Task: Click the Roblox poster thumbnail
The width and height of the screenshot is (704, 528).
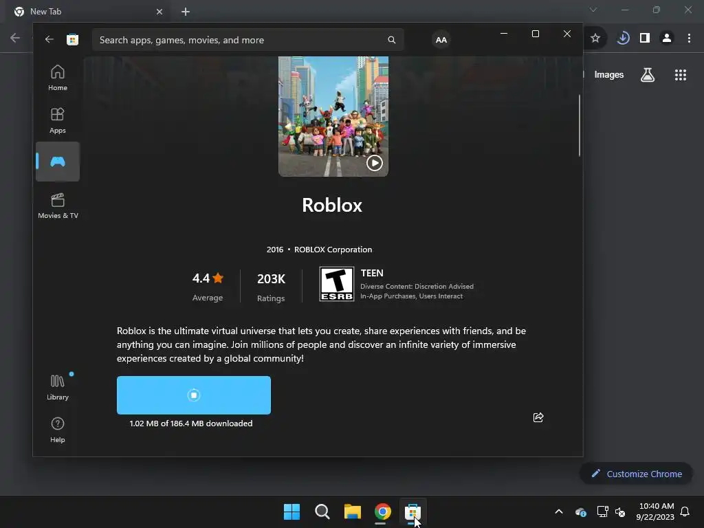Action: pyautogui.click(x=333, y=115)
